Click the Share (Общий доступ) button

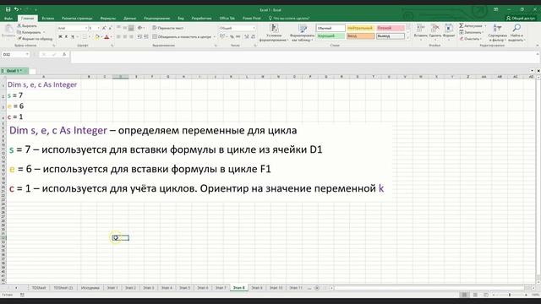[521, 18]
